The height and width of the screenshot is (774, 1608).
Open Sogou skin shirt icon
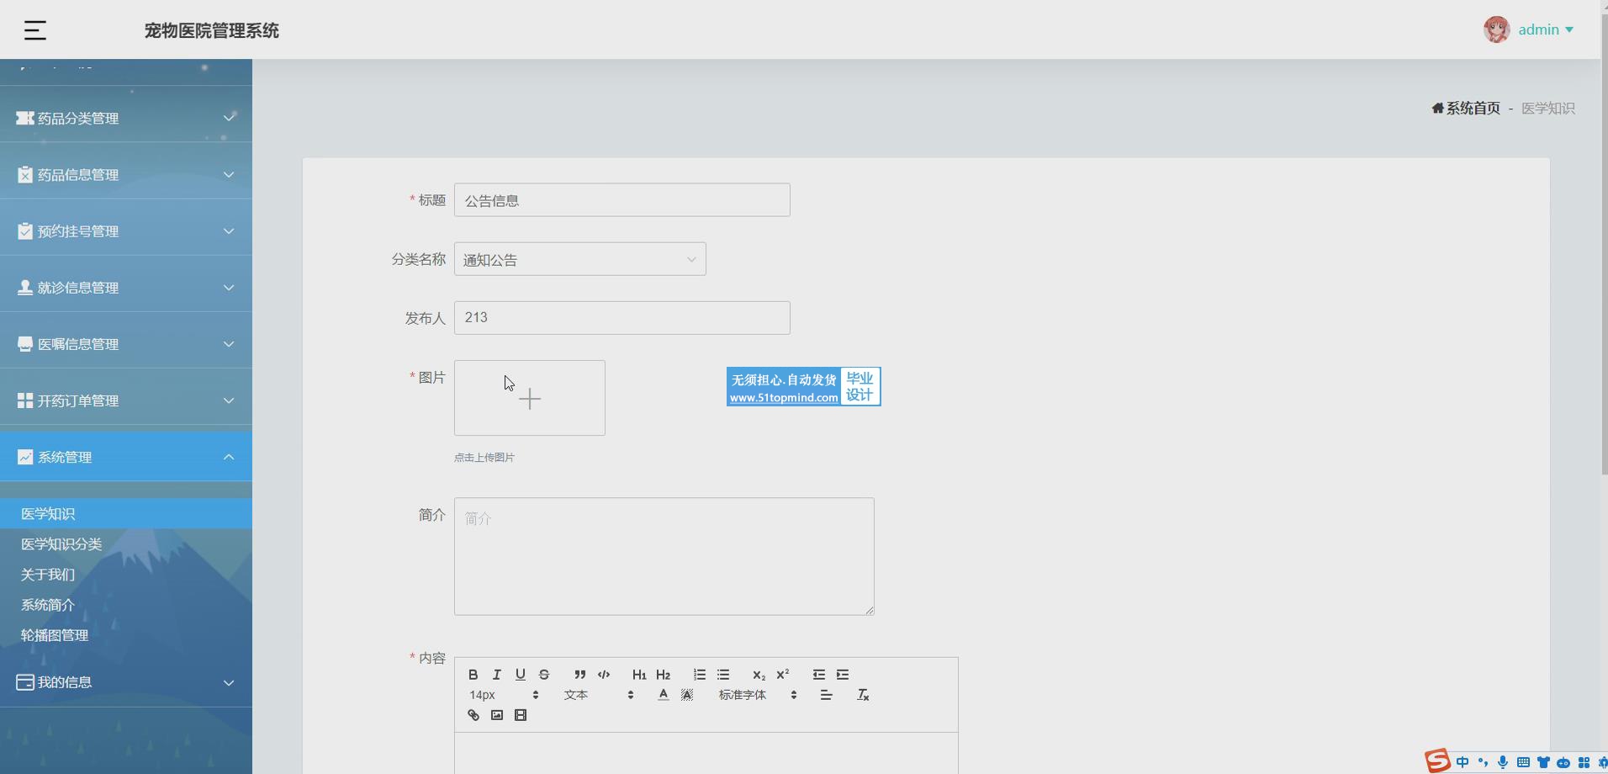point(1543,762)
